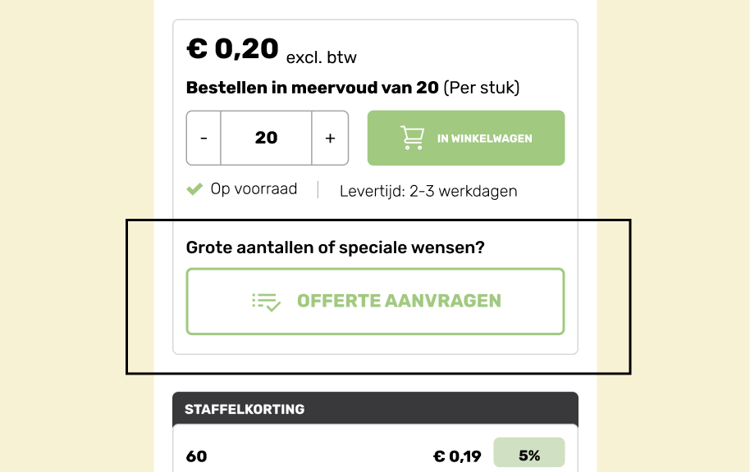Click the 5% discount badge
Viewport: 750px width, 472px height.
(x=529, y=452)
